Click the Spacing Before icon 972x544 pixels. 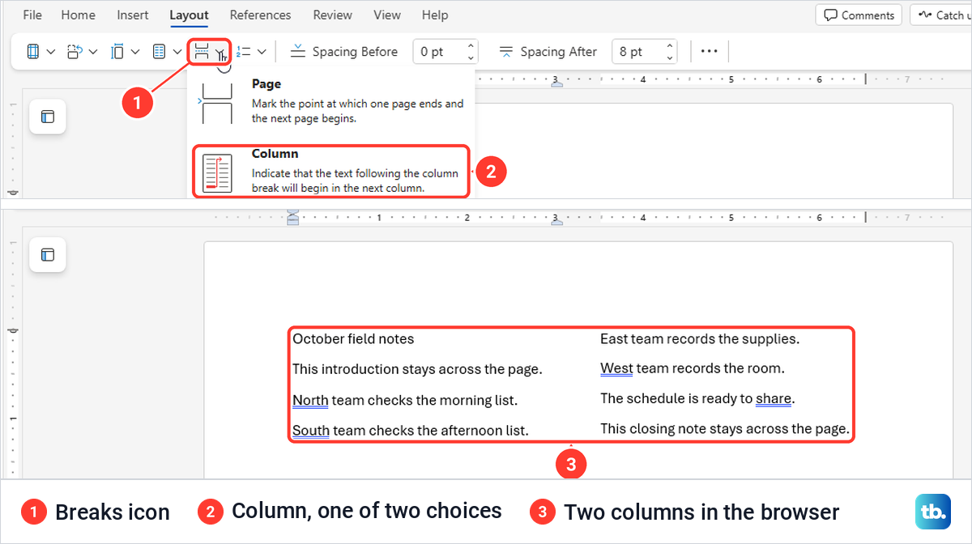pos(297,52)
